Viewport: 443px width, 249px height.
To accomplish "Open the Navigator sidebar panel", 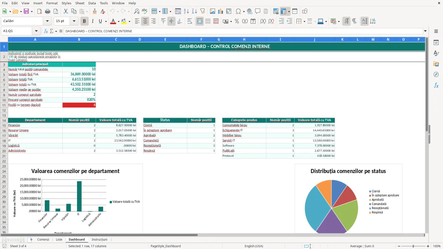I will pos(436,75).
